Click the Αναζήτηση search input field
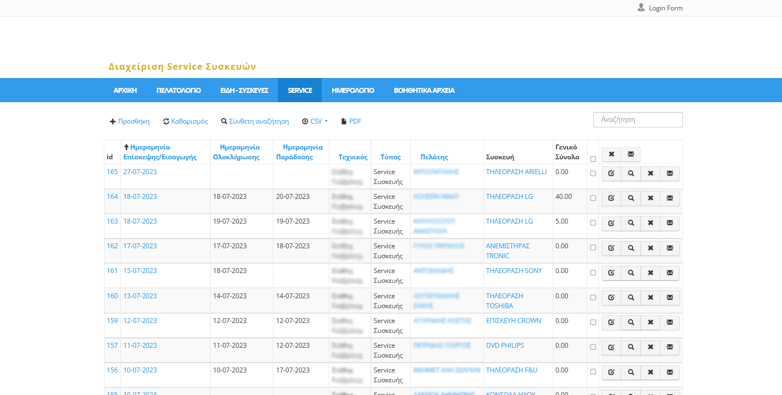The width and height of the screenshot is (782, 395). (x=637, y=120)
